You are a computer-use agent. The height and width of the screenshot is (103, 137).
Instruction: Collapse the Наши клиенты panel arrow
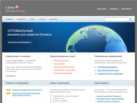click(132, 83)
